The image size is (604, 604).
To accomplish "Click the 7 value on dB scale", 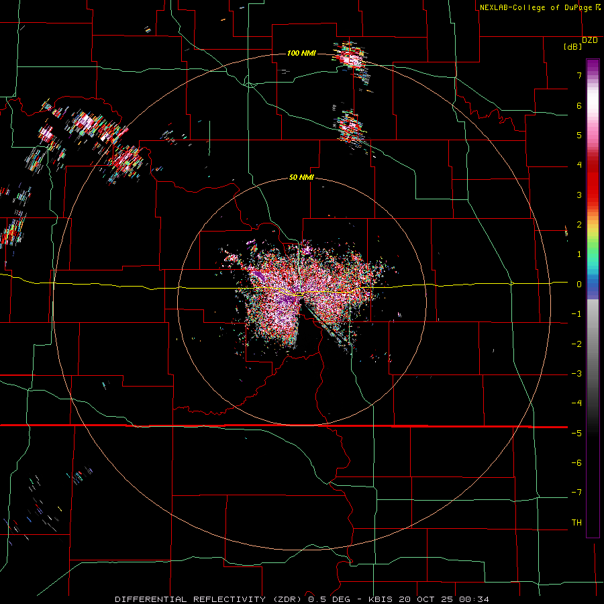I will tap(579, 75).
